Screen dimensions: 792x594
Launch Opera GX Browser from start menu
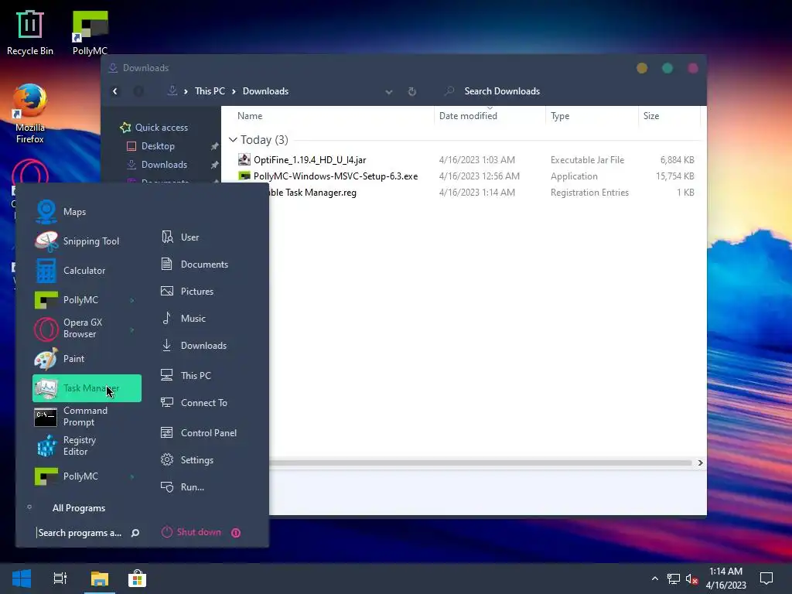[87, 328]
